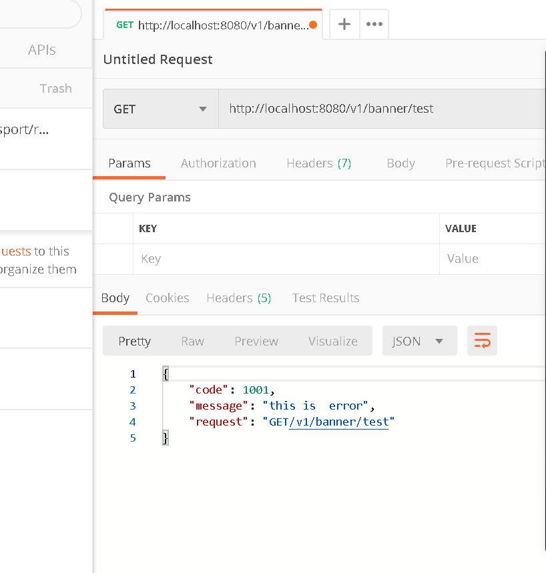This screenshot has width=546, height=573.
Task: Switch to the Authorization tab
Action: coord(218,163)
